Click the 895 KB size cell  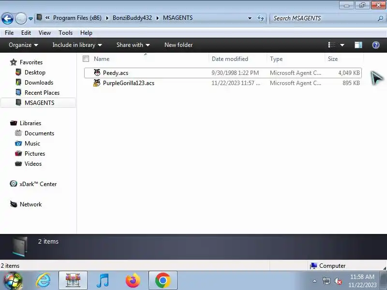(351, 83)
